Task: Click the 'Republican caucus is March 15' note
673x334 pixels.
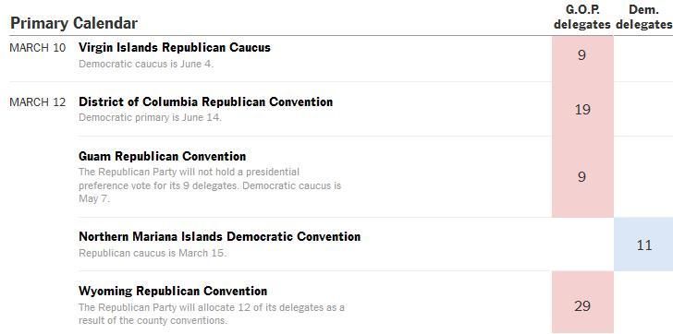Action: coord(153,253)
